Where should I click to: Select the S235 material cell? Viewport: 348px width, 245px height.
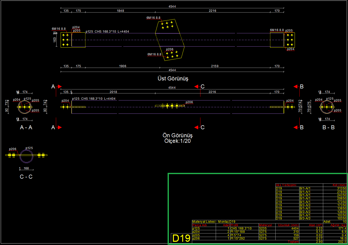(x=263, y=228)
